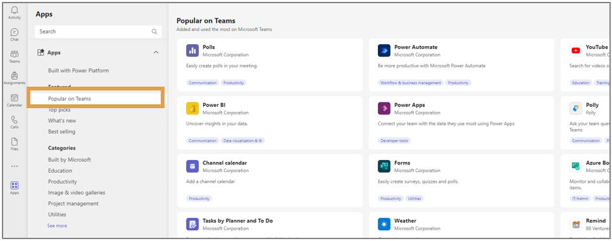Viewport: 612px width, 241px height.
Task: Click the search magnifier icon
Action: point(154,32)
